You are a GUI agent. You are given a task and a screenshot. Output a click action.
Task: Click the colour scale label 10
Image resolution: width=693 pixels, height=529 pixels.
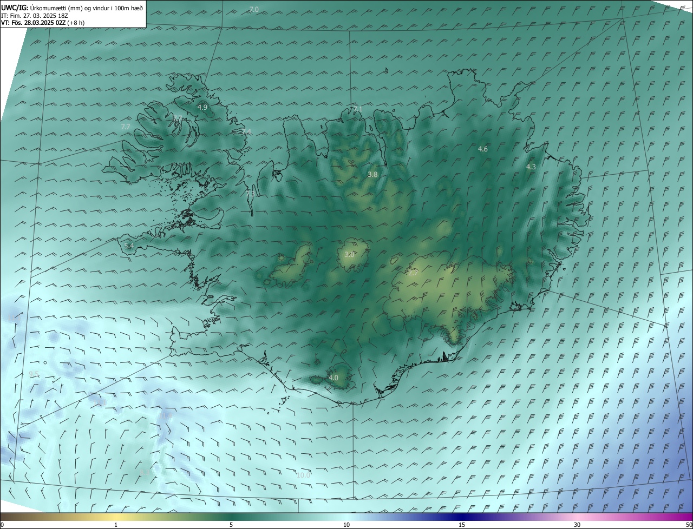point(346,525)
